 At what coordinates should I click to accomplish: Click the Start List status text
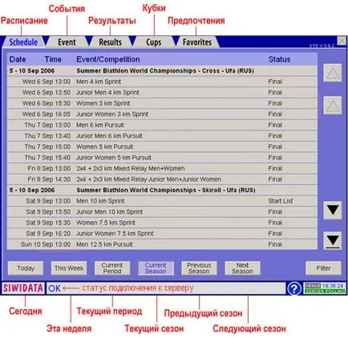point(281,201)
